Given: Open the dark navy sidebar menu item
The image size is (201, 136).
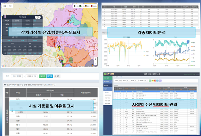Looking at the screenshot, I should 108,85.
